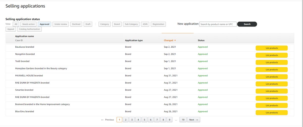
Task: Filter by Appeal type
Action: (x=11, y=29)
